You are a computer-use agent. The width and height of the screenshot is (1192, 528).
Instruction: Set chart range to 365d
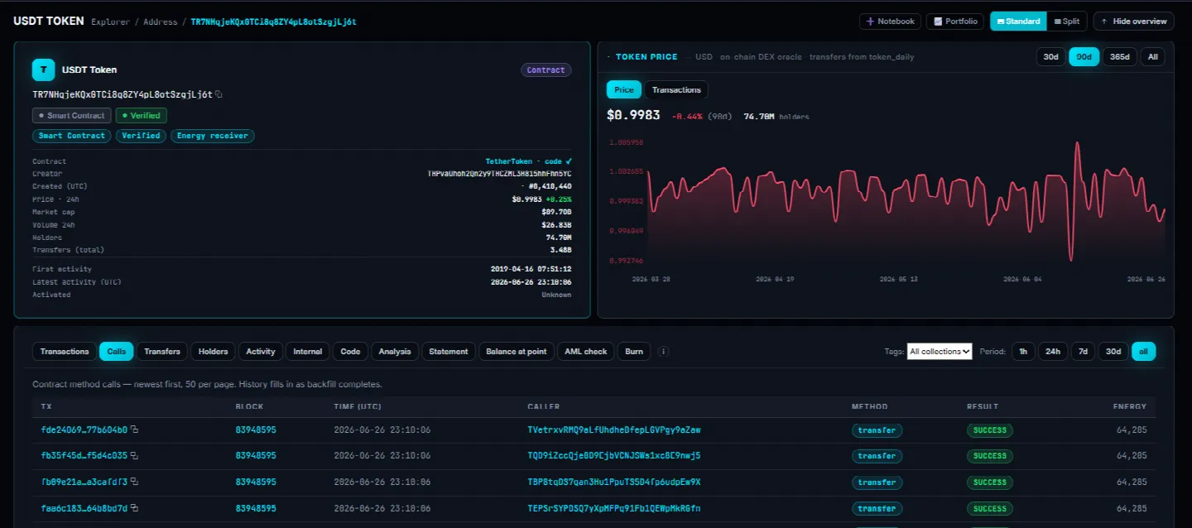[1119, 57]
